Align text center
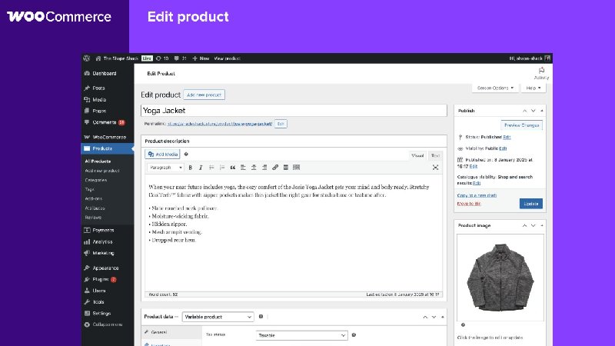615x346 pixels. (254, 168)
